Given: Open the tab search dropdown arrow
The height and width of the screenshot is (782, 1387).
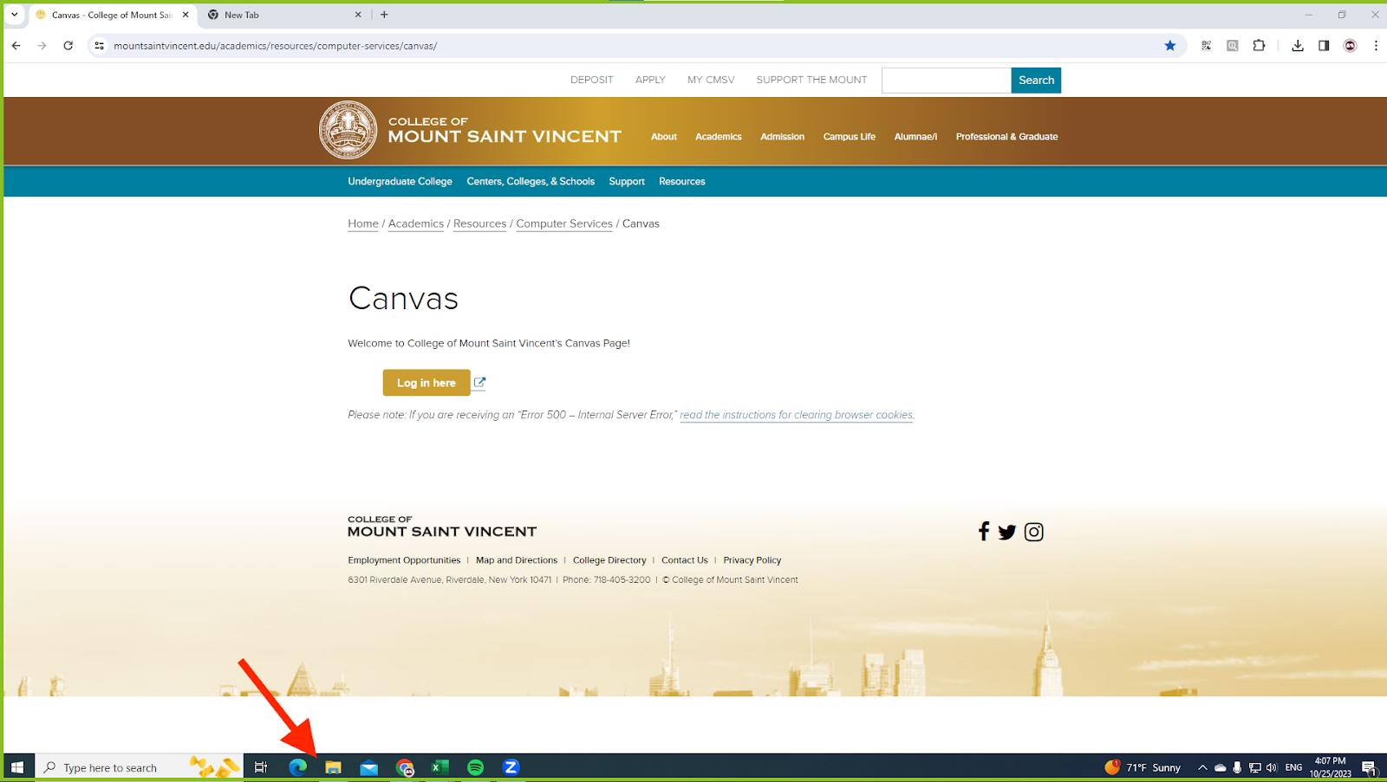Looking at the screenshot, I should (15, 15).
